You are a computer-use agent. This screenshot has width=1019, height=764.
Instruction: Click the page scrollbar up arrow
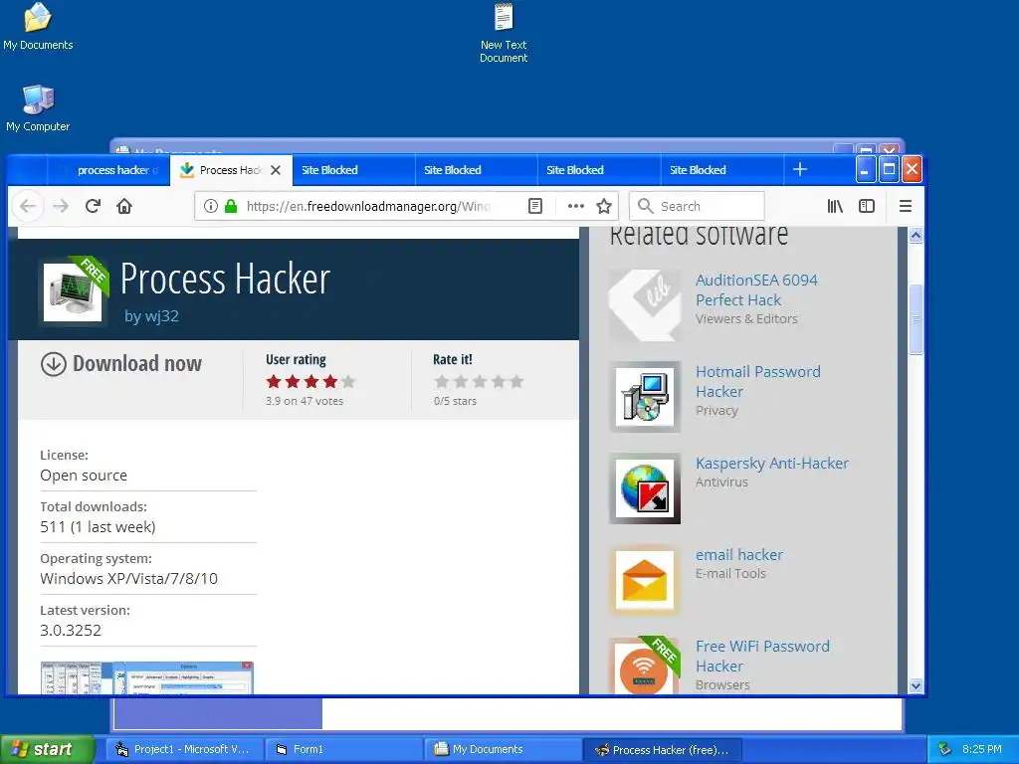pyautogui.click(x=916, y=235)
